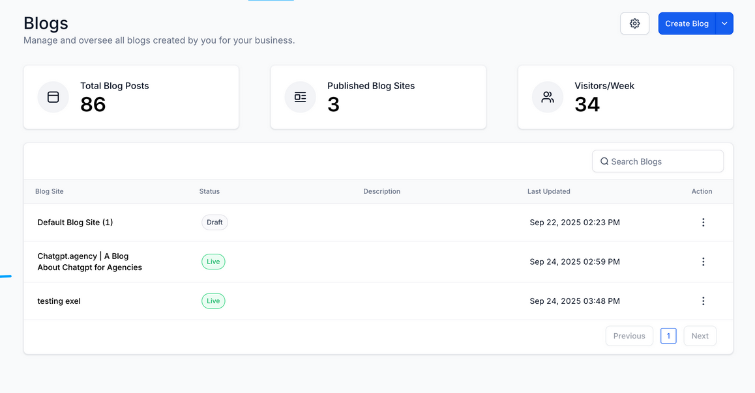Click the Draft status badge

point(215,223)
